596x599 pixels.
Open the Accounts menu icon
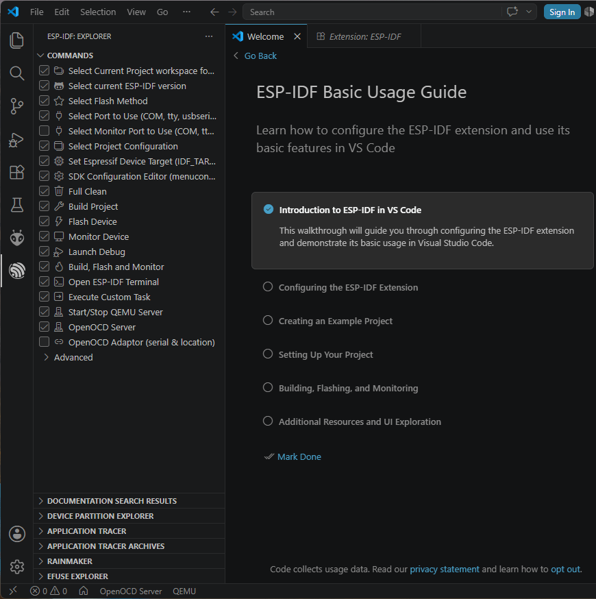pyautogui.click(x=17, y=534)
